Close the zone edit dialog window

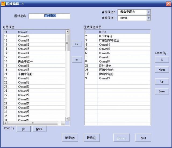(168, 3)
